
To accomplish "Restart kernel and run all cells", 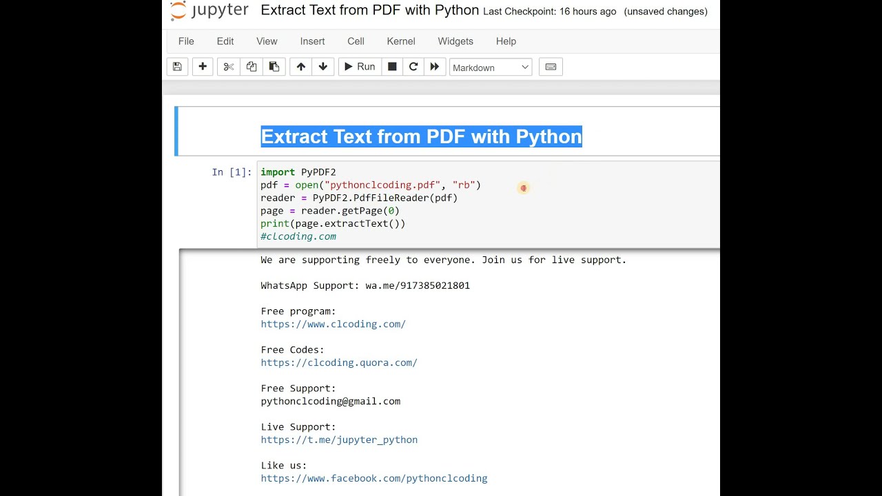I will pyautogui.click(x=435, y=67).
